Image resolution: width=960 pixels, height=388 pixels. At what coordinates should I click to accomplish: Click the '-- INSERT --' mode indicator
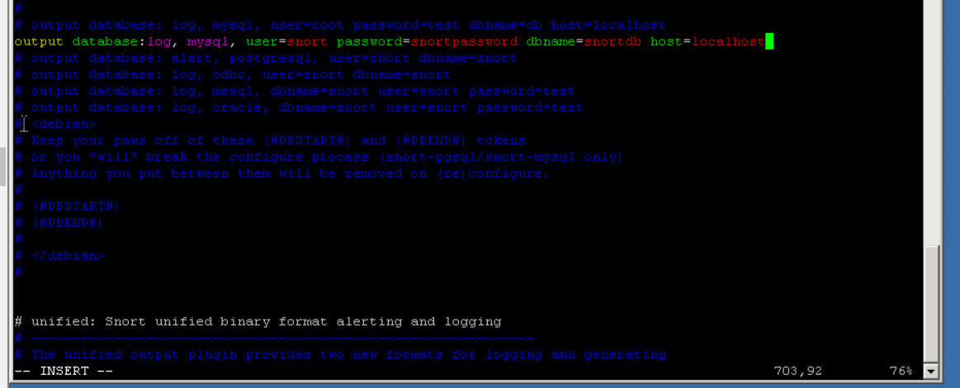(x=64, y=371)
